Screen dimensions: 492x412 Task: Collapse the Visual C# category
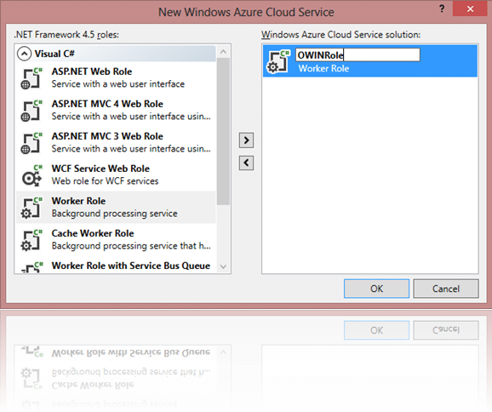pyautogui.click(x=24, y=54)
